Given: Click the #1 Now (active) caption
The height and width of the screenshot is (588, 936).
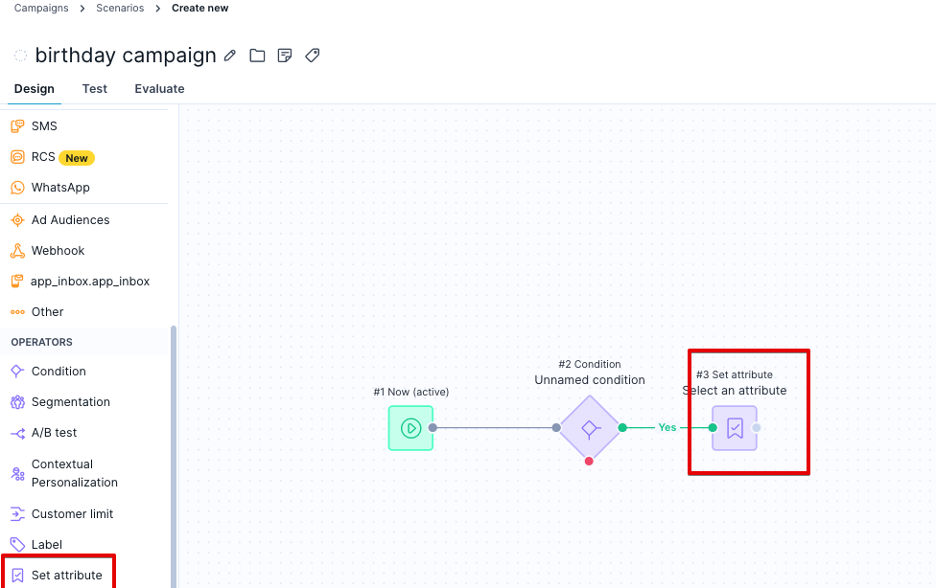Looking at the screenshot, I should pyautogui.click(x=410, y=392).
